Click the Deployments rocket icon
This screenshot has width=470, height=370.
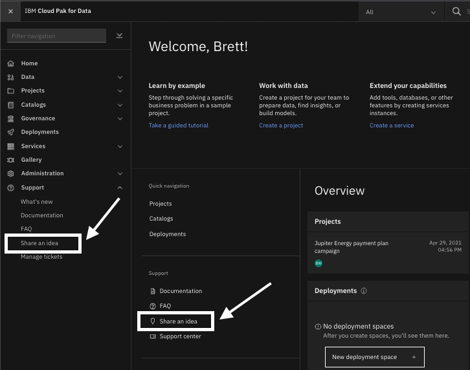[10, 132]
